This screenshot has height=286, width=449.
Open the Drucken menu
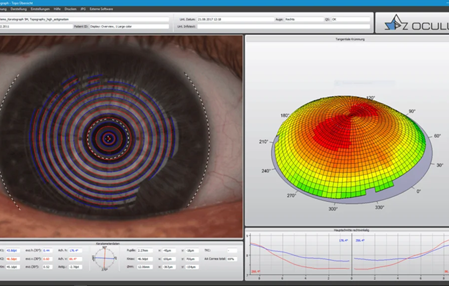70,9
